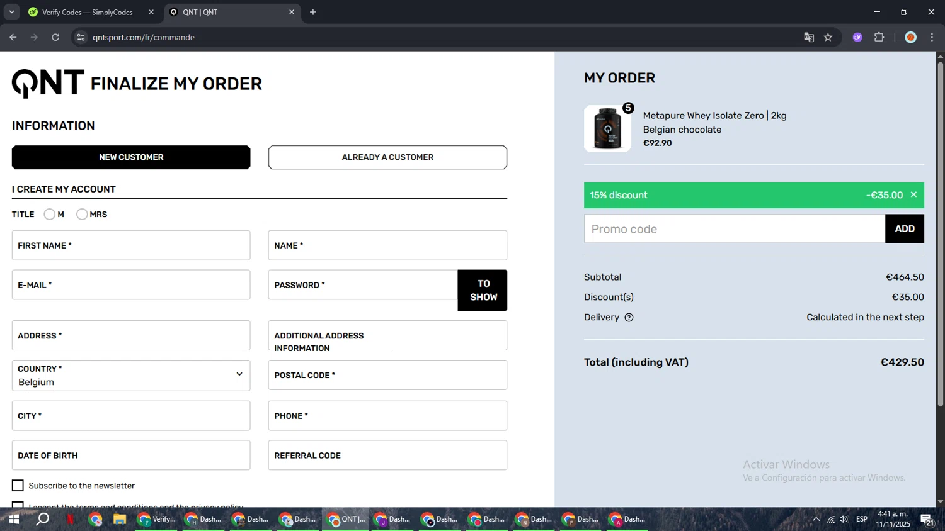Open the tab search dropdown arrow
945x531 pixels.
11,12
